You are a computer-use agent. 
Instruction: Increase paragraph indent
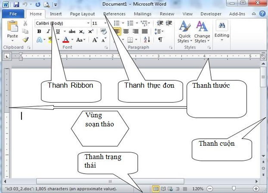pyautogui.click(x=169, y=23)
